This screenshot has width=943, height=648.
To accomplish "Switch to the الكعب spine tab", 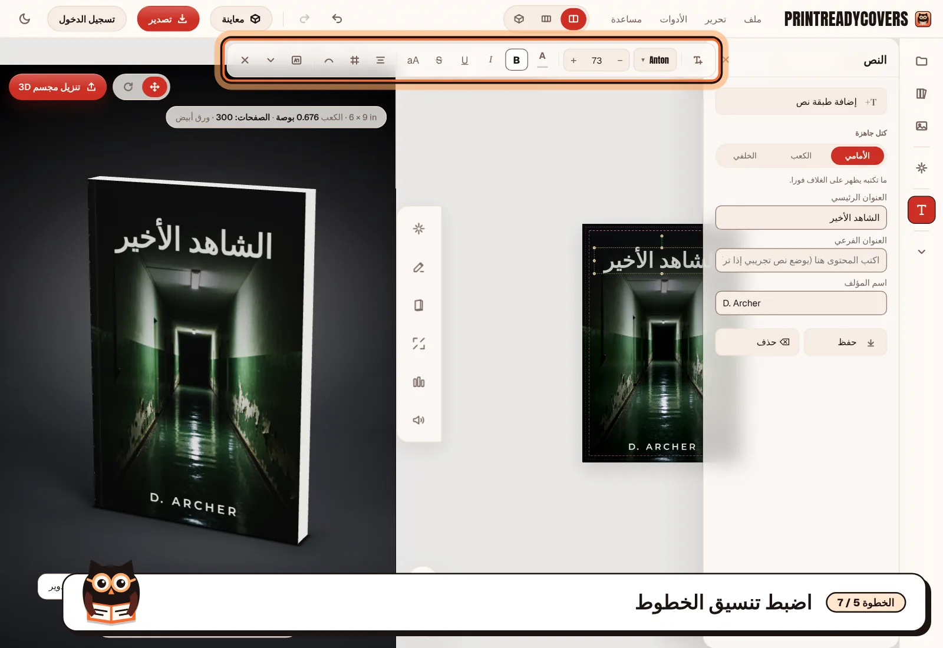I will click(x=801, y=156).
